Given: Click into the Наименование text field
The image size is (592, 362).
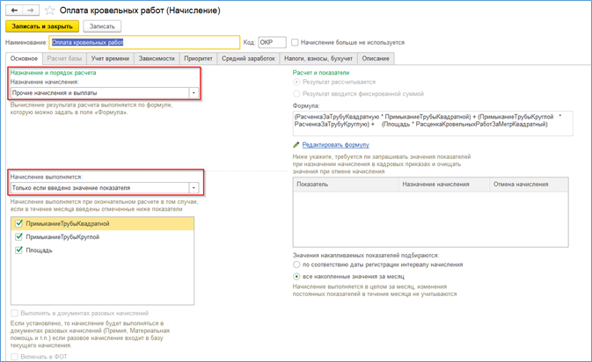Looking at the screenshot, I should [x=144, y=42].
